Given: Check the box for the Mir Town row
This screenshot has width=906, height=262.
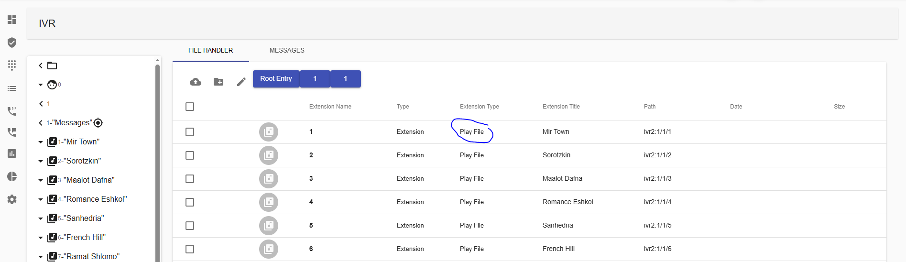Looking at the screenshot, I should pos(190,132).
